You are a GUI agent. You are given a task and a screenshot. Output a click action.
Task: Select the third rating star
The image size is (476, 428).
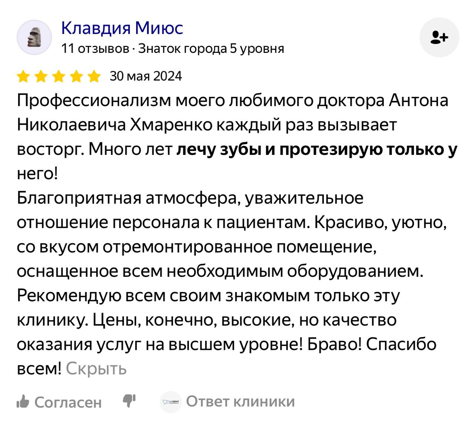[59, 77]
